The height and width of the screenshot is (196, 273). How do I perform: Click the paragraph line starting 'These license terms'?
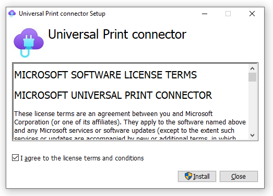(x=113, y=114)
